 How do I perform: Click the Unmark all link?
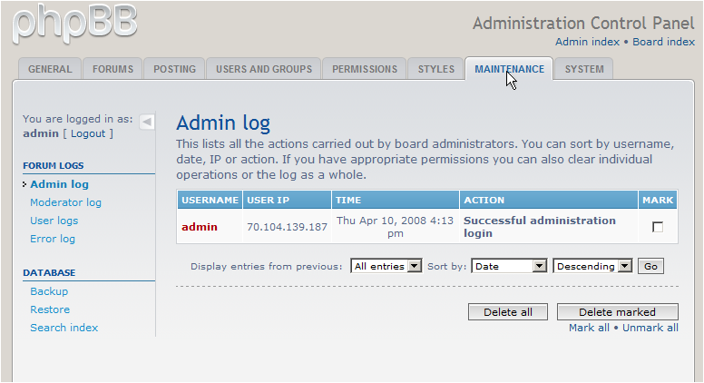[650, 328]
